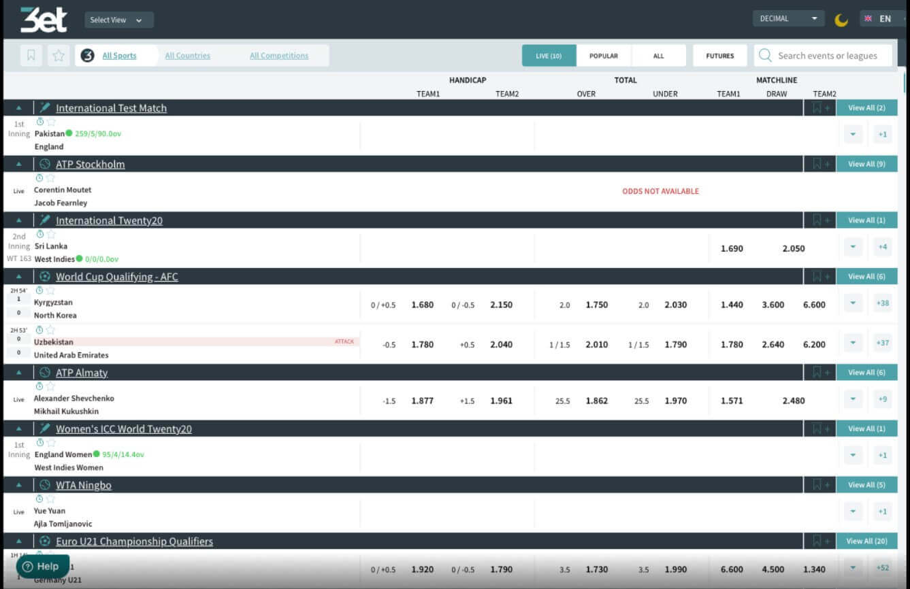
Task: Click View All (9) for ATP Stockholm
Action: coord(866,164)
